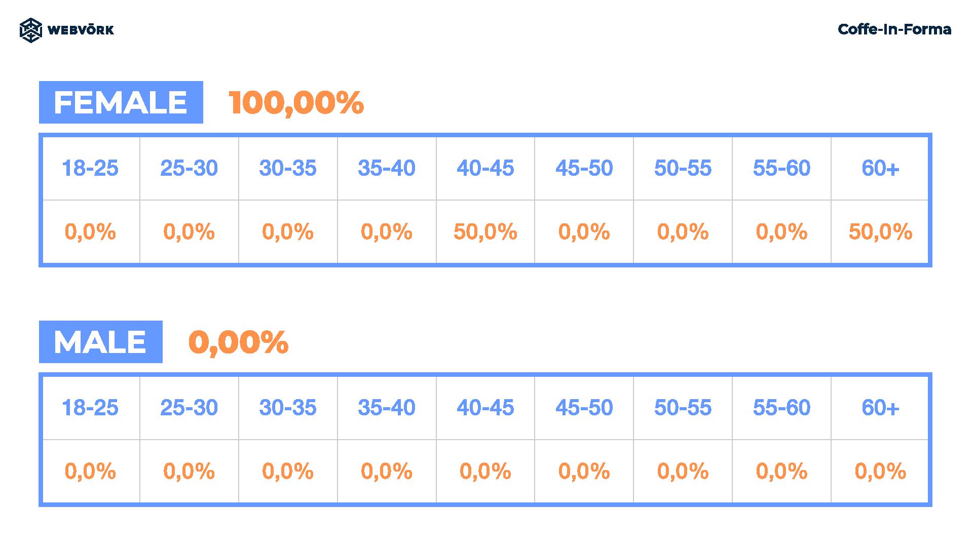Image resolution: width=973 pixels, height=547 pixels.
Task: Click the female 40-45 age header cell
Action: 485,168
